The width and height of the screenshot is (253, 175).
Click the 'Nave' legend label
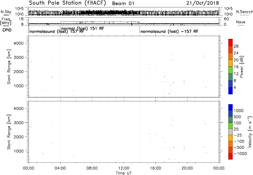241,22
